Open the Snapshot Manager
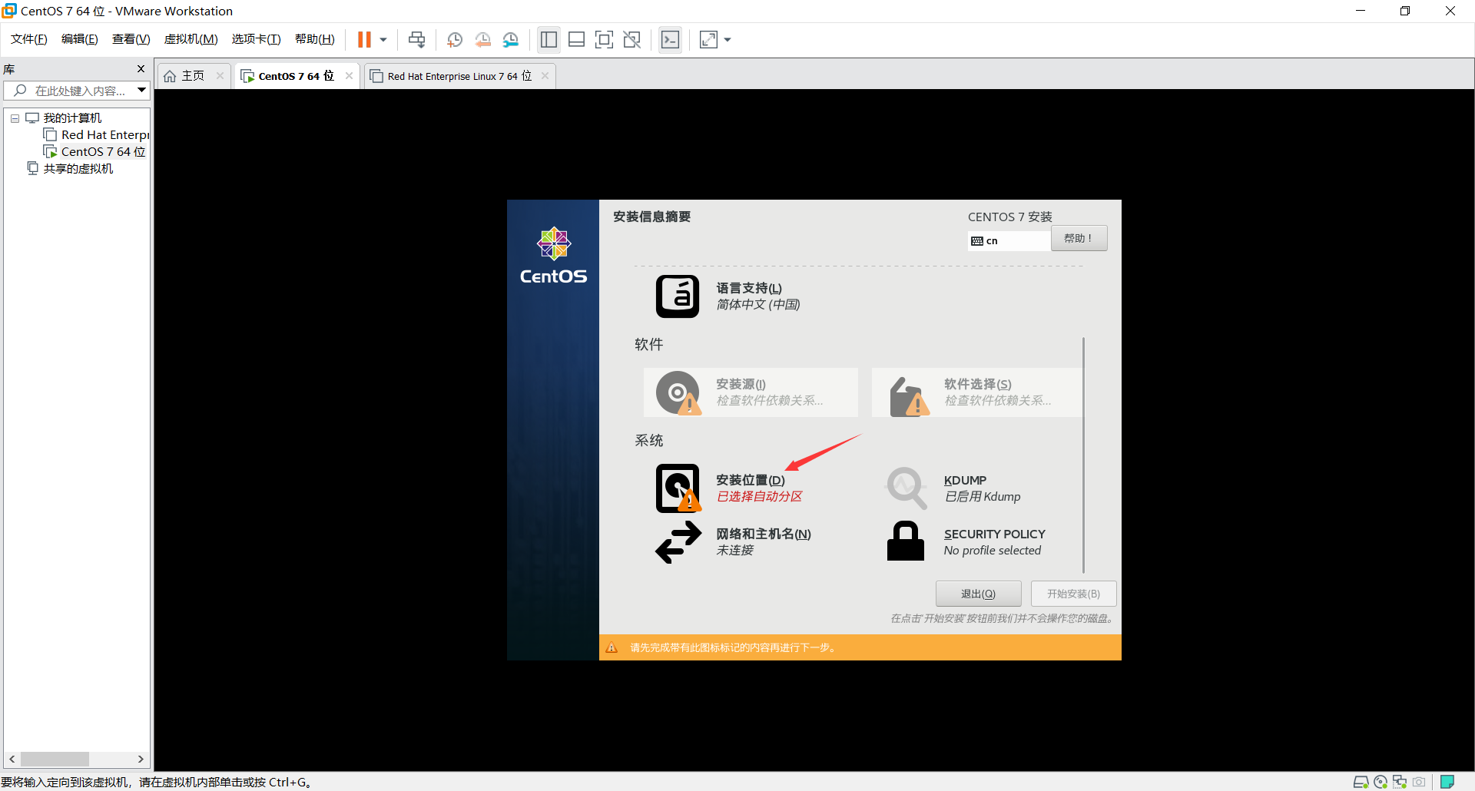 [x=512, y=39]
